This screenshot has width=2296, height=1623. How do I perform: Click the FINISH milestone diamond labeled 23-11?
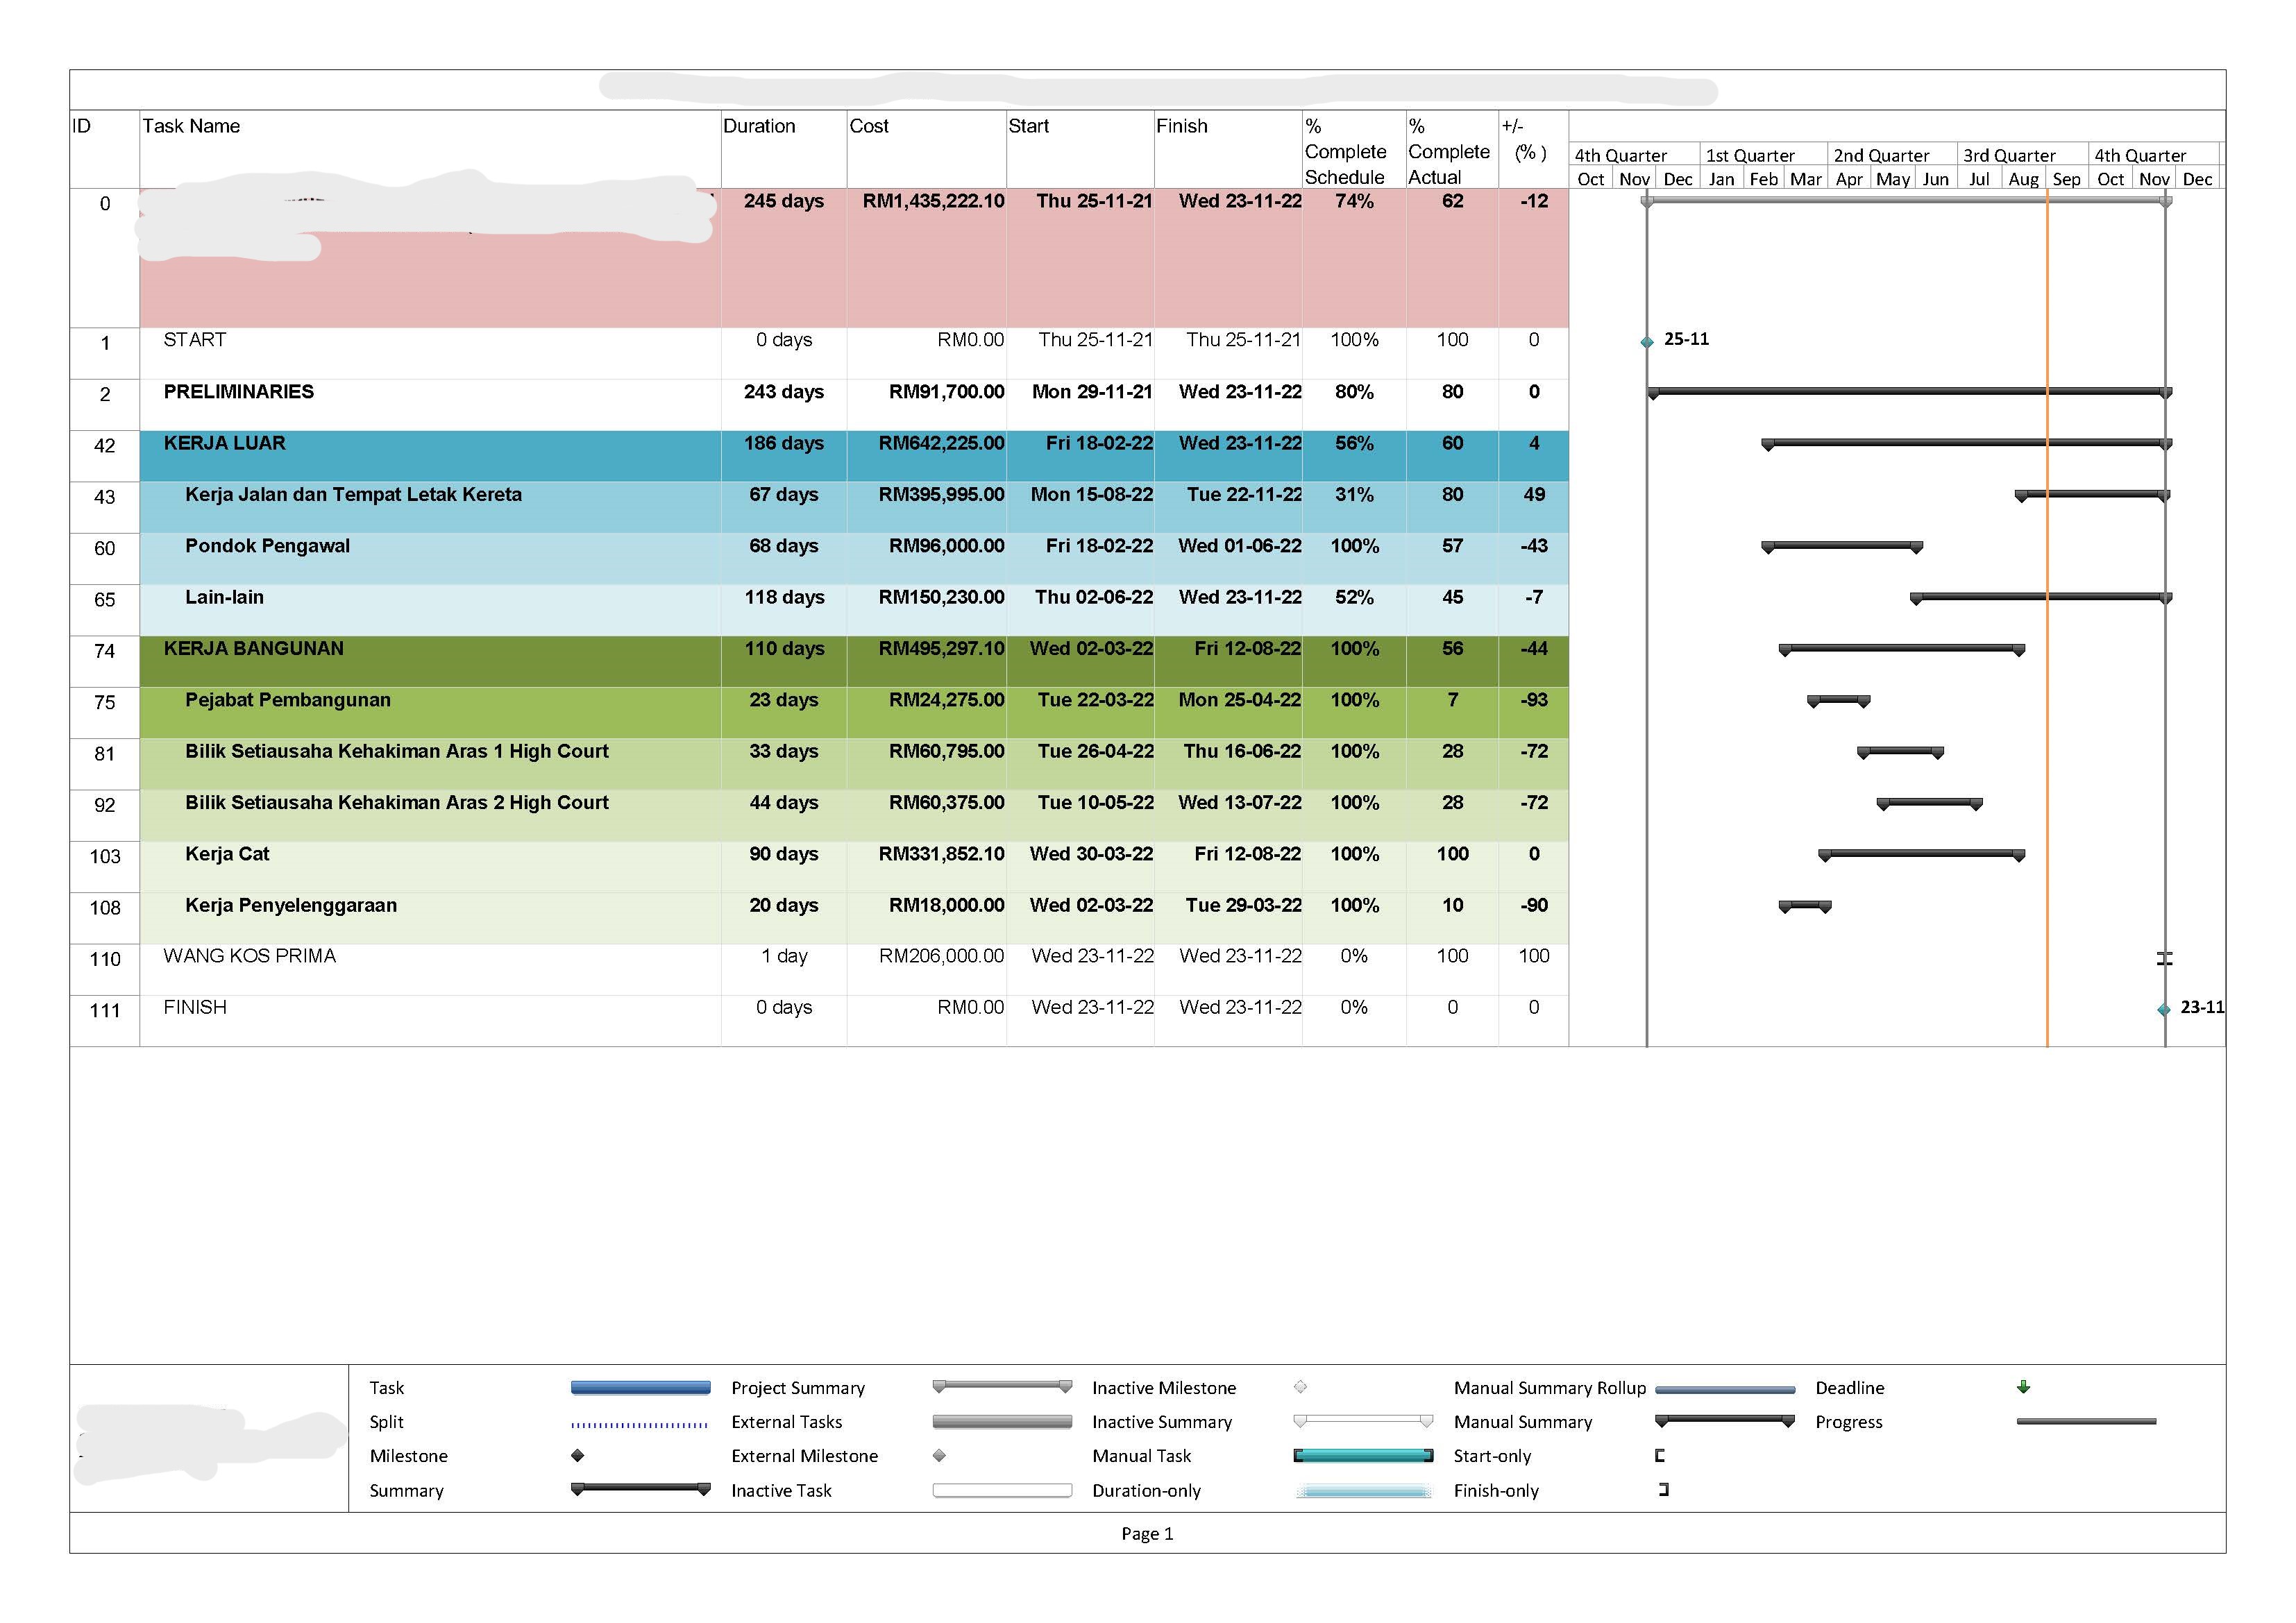[x=2164, y=1010]
